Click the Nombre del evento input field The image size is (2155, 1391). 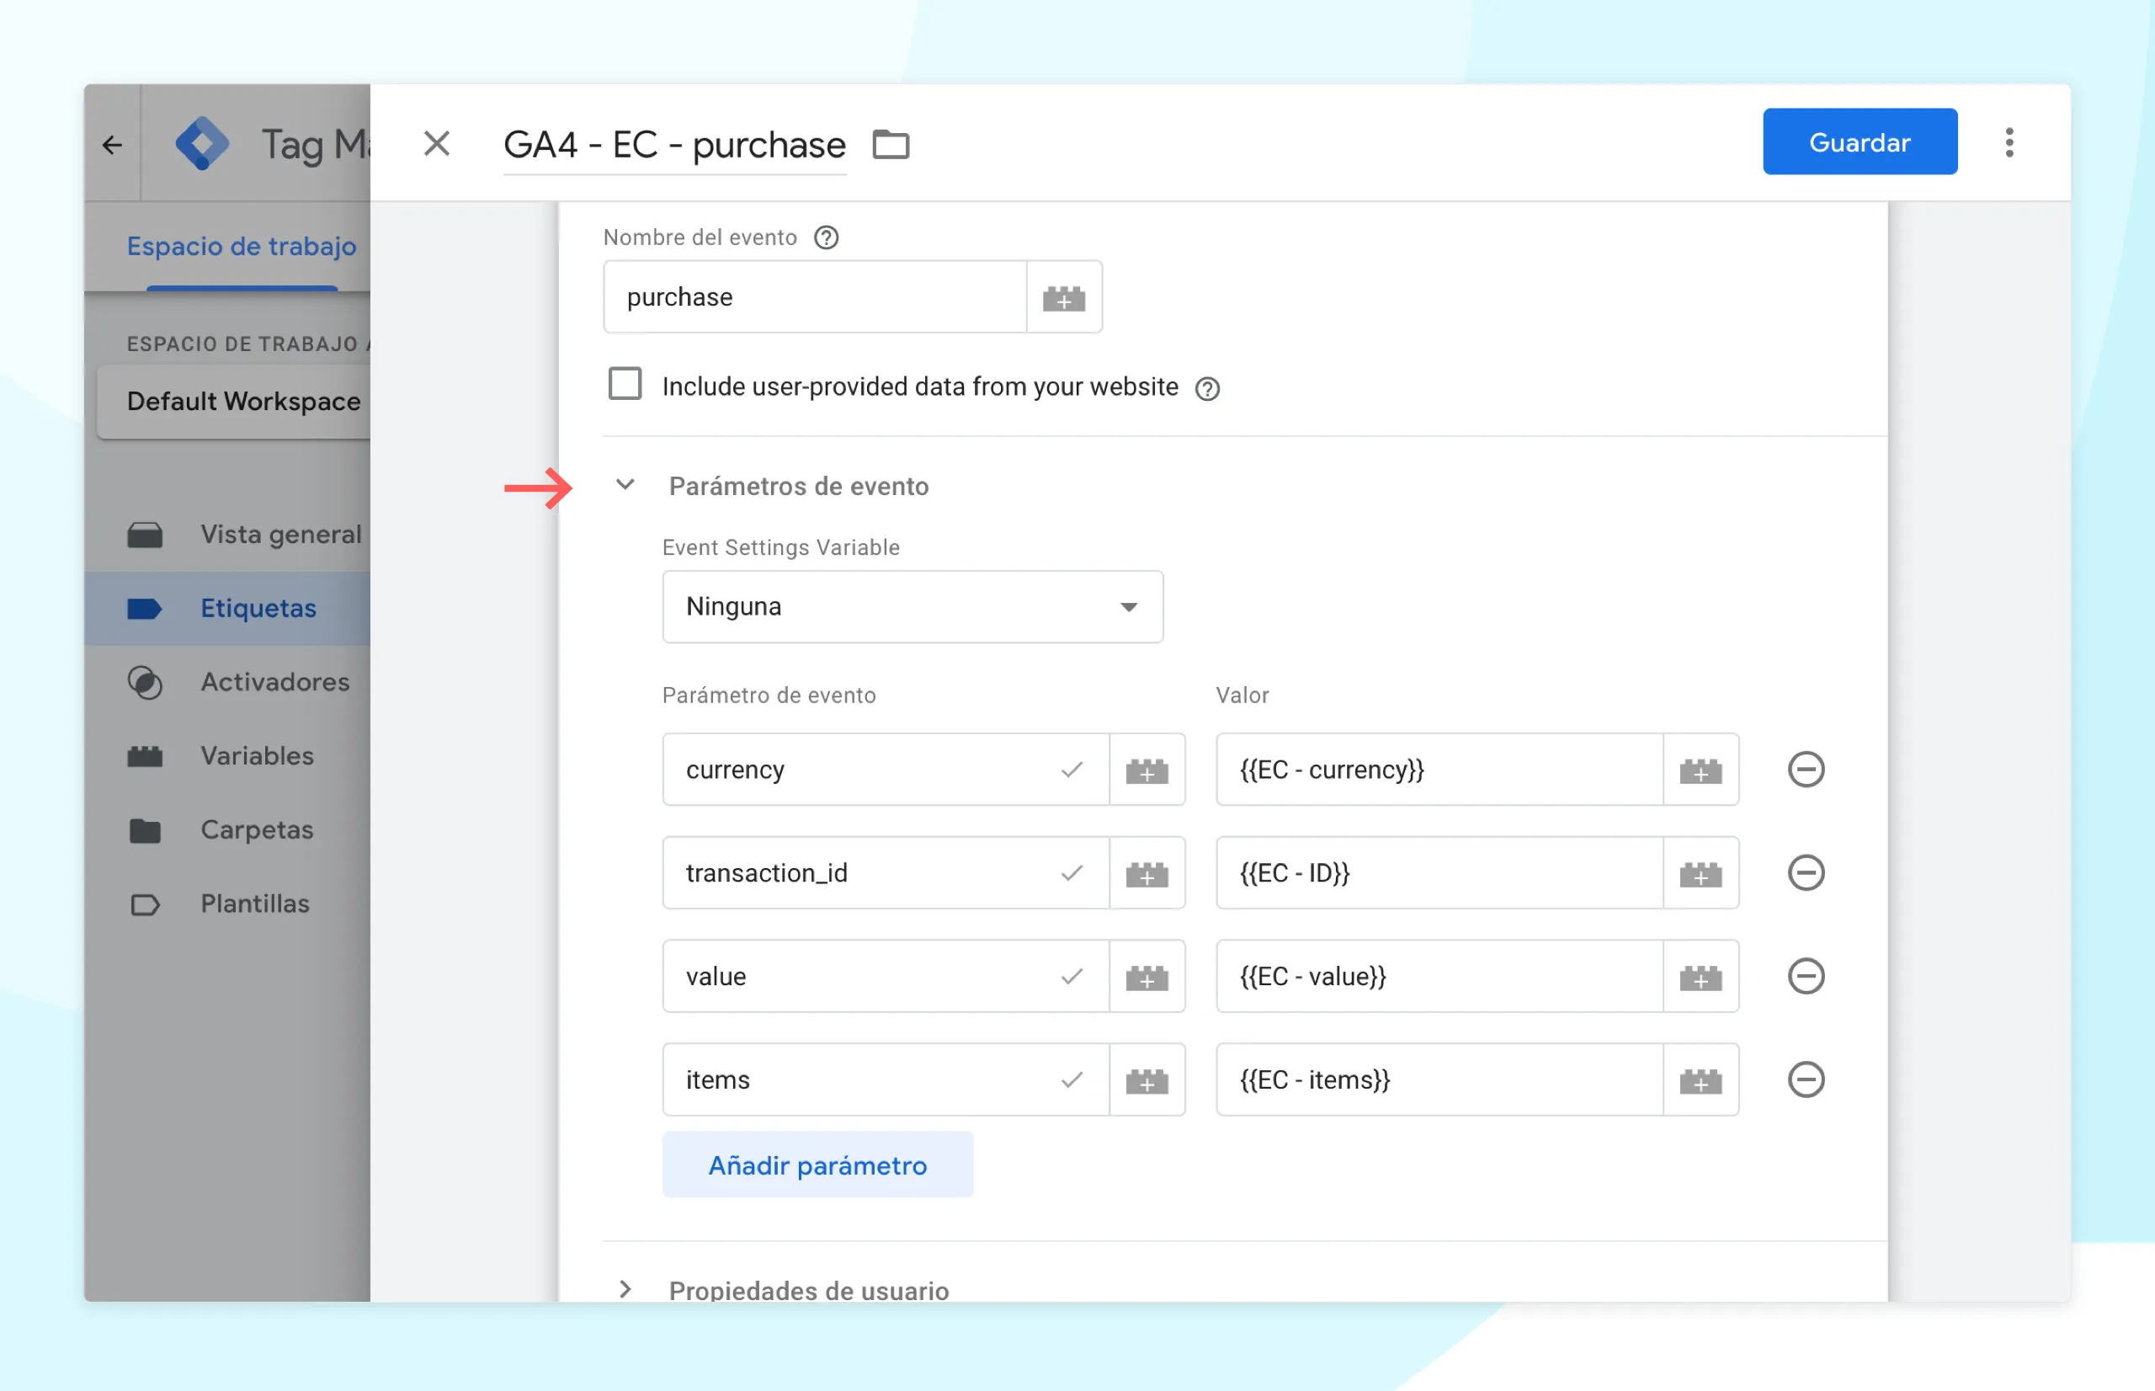[x=817, y=296]
